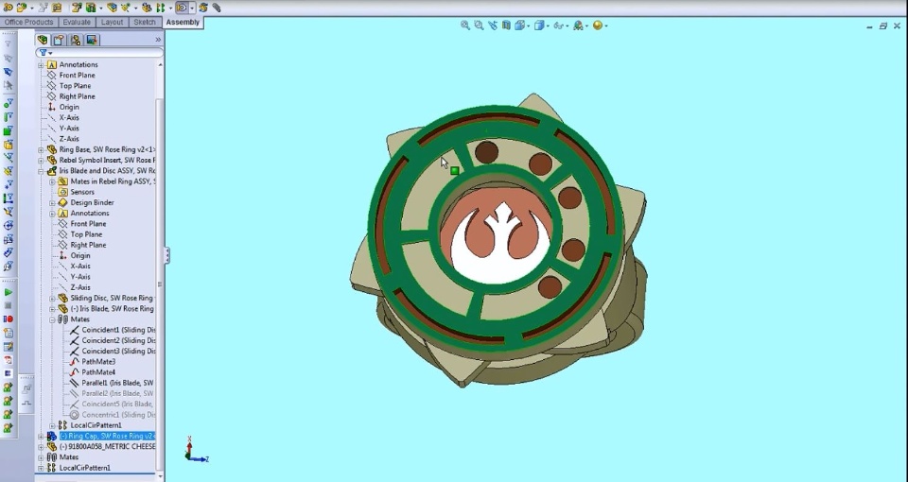
Task: Click the tree filter funnel icon
Action: point(43,53)
